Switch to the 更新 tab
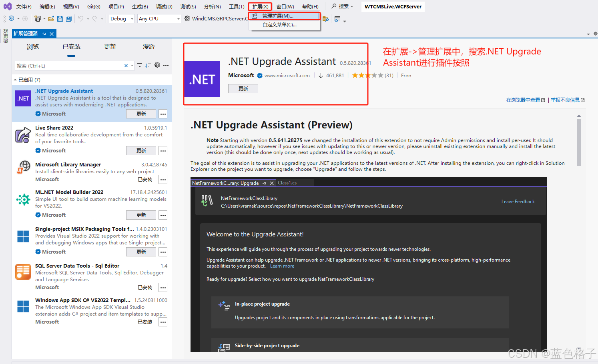The height and width of the screenshot is (364, 598). coord(110,47)
